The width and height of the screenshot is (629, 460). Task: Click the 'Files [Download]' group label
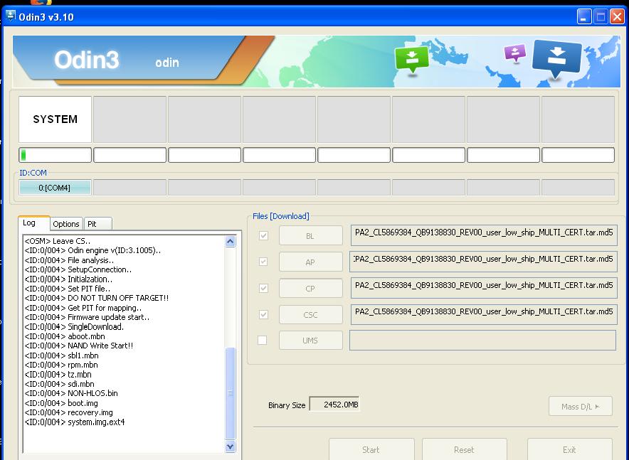281,216
